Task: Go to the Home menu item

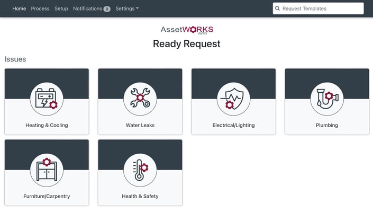Action: [19, 8]
